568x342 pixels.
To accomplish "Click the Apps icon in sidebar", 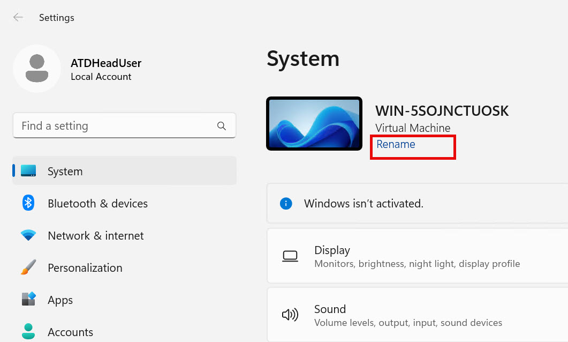I will [x=28, y=299].
